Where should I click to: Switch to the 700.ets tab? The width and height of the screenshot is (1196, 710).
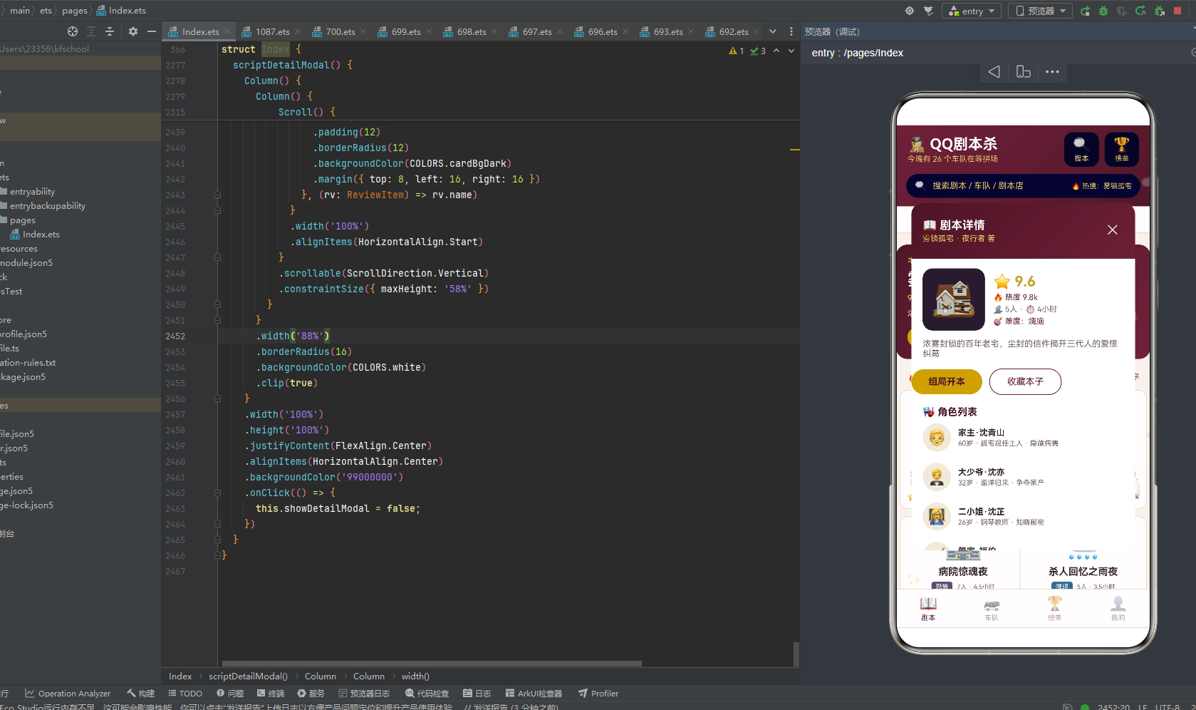[x=340, y=31]
